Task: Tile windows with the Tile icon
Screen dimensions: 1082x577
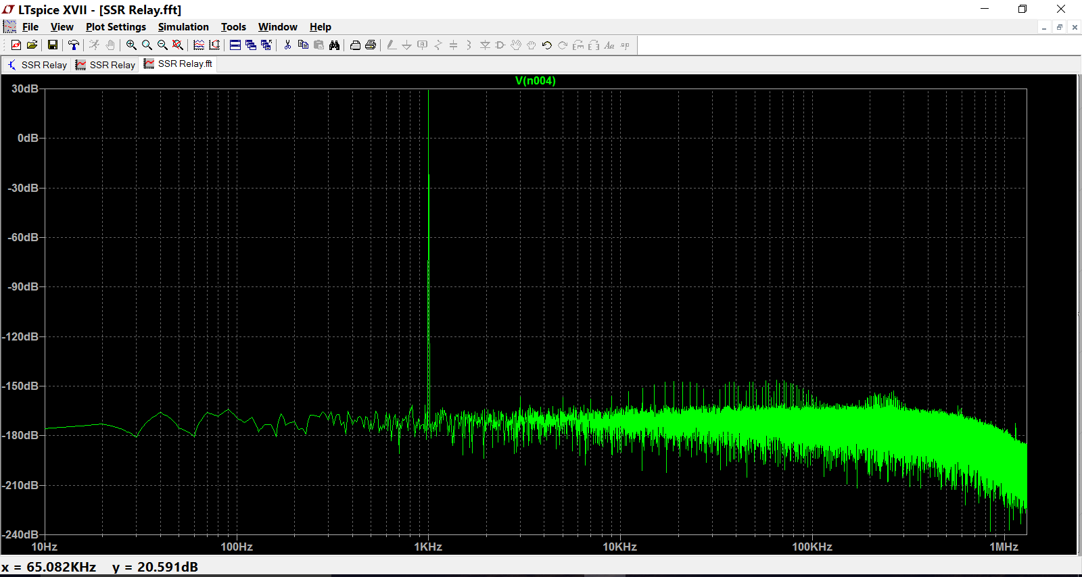Action: coord(235,45)
